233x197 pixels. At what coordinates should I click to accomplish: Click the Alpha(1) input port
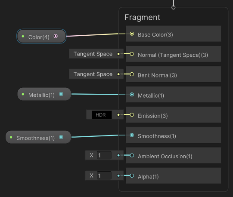coord(132,176)
